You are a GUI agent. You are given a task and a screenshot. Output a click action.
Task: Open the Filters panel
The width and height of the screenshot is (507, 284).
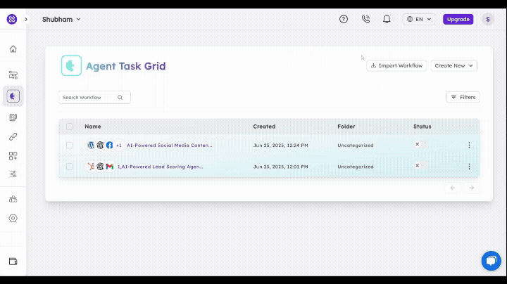pyautogui.click(x=463, y=97)
